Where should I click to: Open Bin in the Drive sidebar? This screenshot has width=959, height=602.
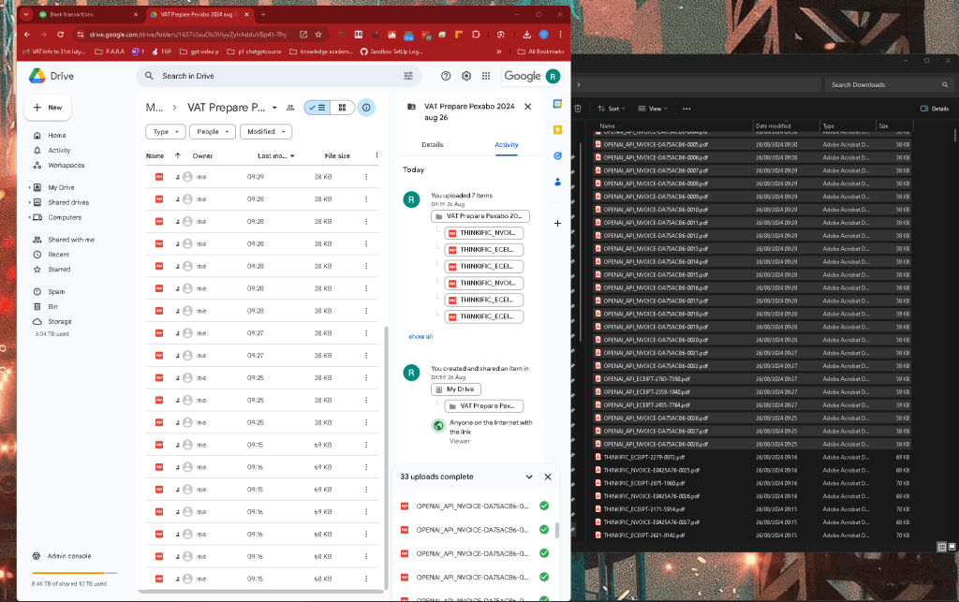point(52,307)
